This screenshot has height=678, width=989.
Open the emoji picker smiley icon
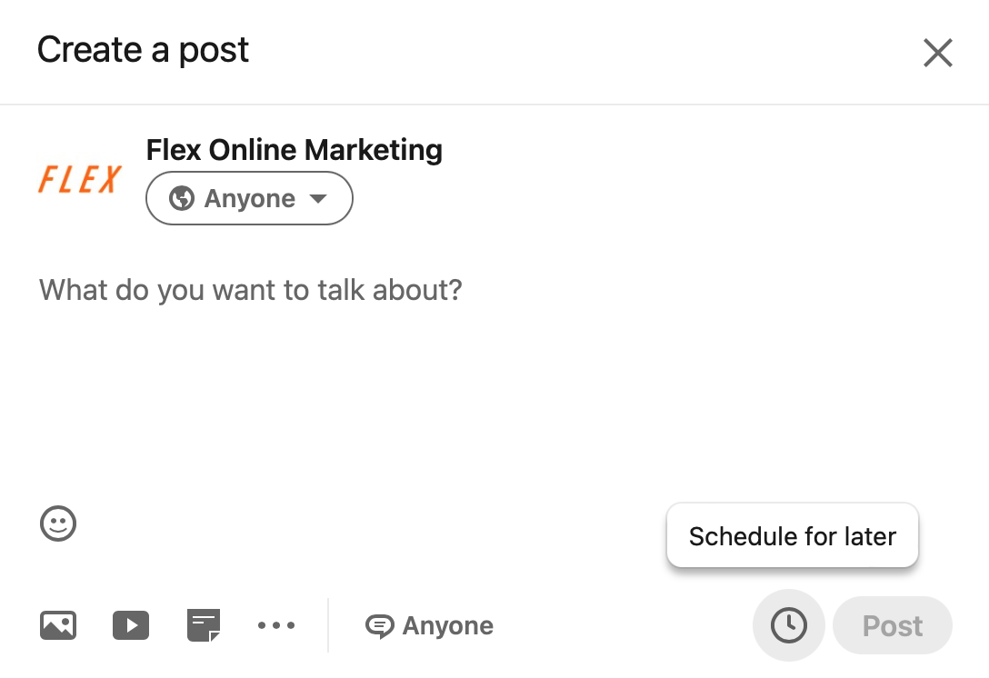pyautogui.click(x=58, y=523)
